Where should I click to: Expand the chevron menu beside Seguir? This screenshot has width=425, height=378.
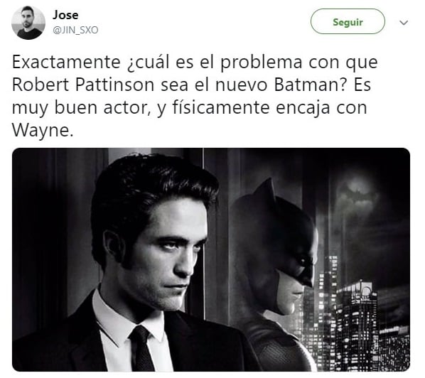click(404, 23)
